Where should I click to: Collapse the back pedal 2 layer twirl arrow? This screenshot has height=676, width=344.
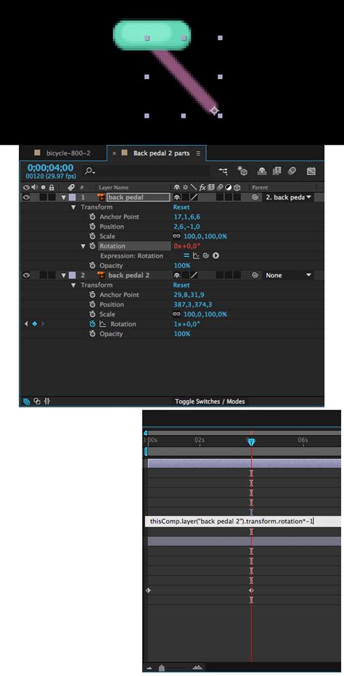coord(64,275)
